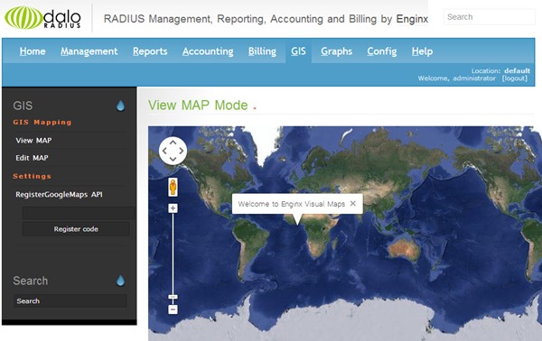
Task: Zoom out with the map minus button
Action: point(173,309)
